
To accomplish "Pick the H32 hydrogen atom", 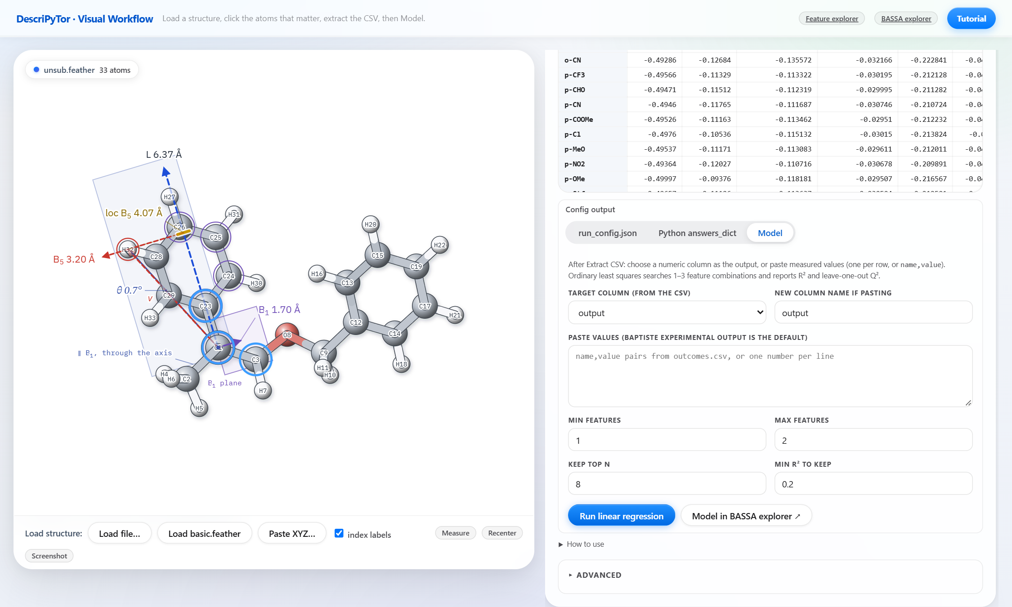I will [128, 249].
